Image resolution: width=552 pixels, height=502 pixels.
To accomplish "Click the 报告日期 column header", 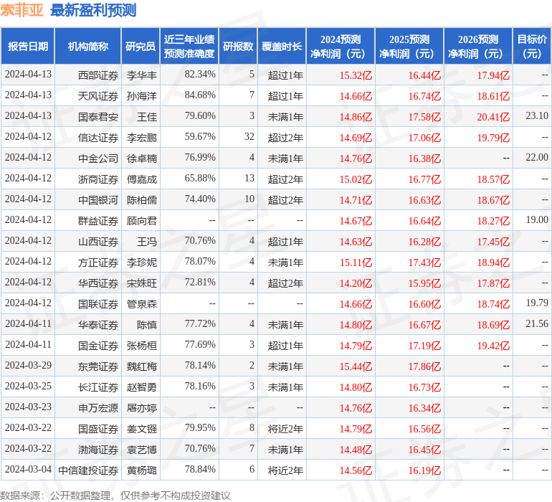I will click(x=27, y=47).
